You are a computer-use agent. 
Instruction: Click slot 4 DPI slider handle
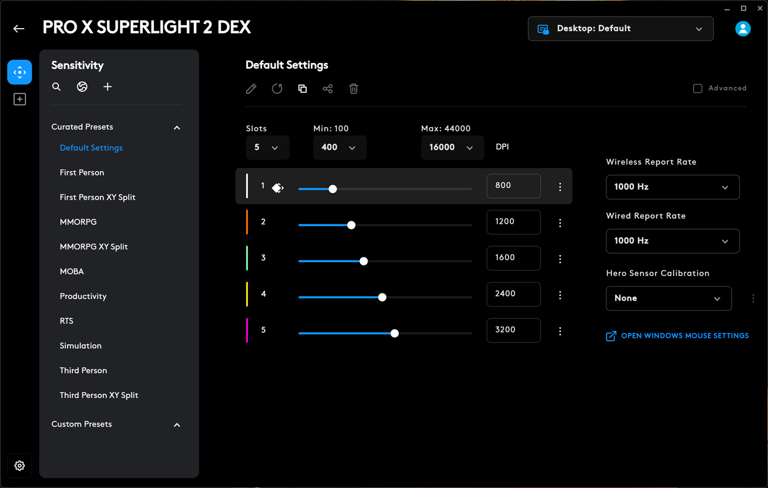(x=382, y=297)
